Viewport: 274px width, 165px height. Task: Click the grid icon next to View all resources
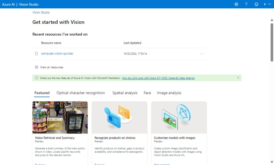[36, 67]
